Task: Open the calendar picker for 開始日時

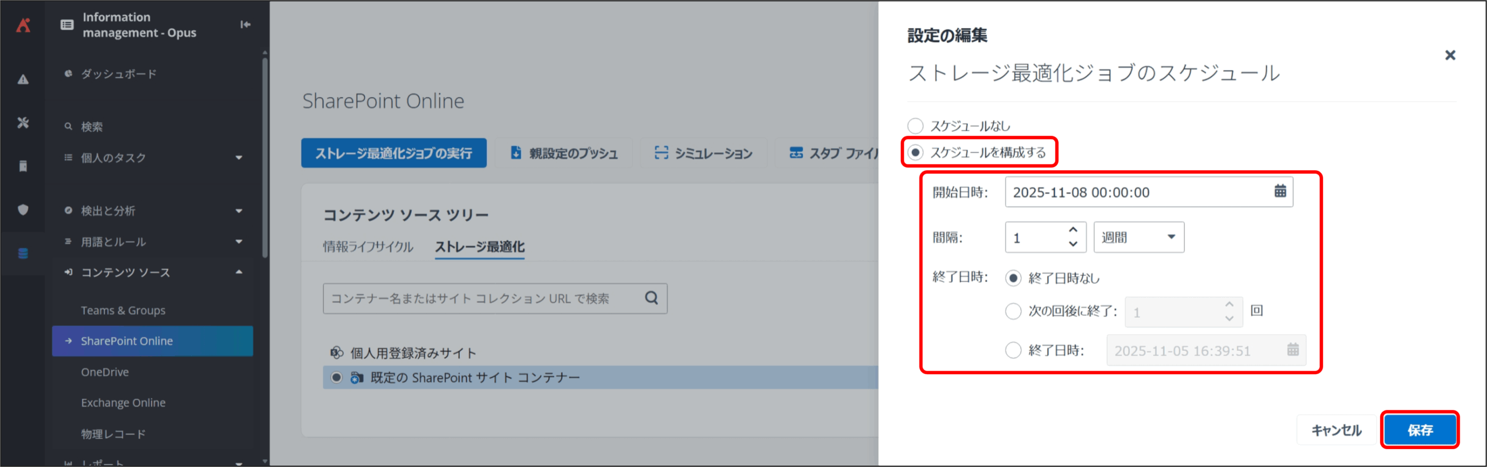Action: [x=1280, y=191]
